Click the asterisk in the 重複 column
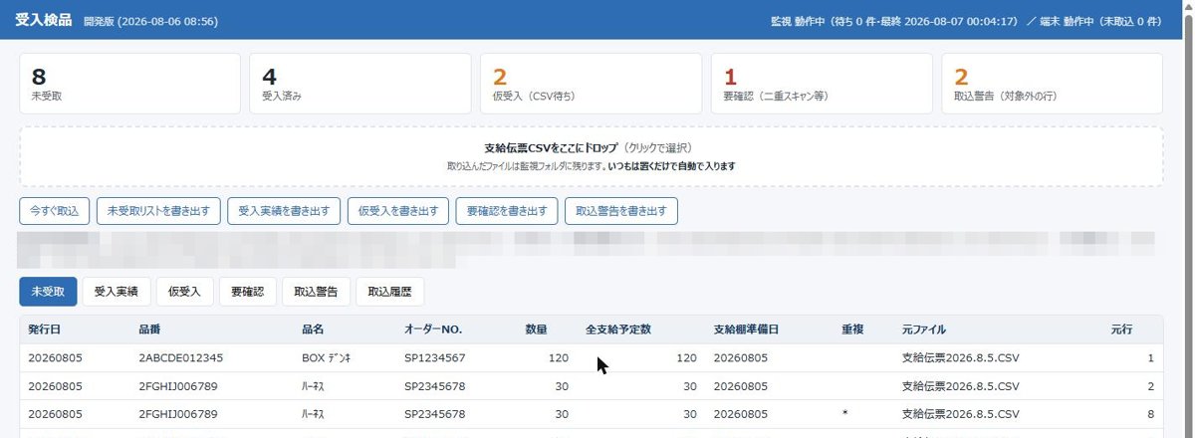The height and width of the screenshot is (438, 1195). (x=843, y=414)
